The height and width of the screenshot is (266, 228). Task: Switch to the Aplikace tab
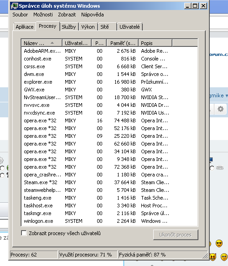tap(25, 27)
